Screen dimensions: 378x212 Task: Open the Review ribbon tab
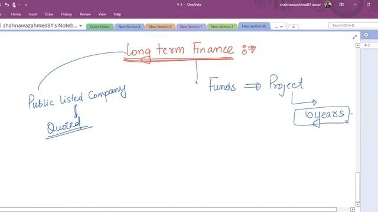(x=85, y=14)
